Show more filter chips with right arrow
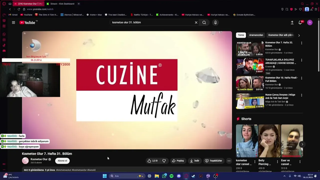 point(299,35)
